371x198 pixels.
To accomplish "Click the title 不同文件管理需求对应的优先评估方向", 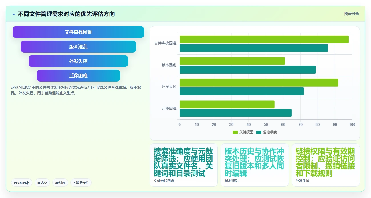I will (66, 14).
